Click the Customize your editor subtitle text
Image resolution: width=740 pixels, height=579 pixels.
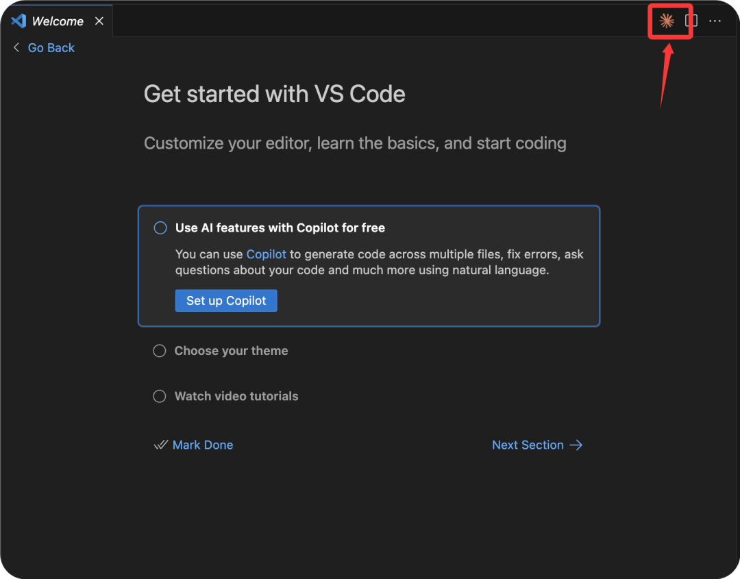[x=355, y=143]
